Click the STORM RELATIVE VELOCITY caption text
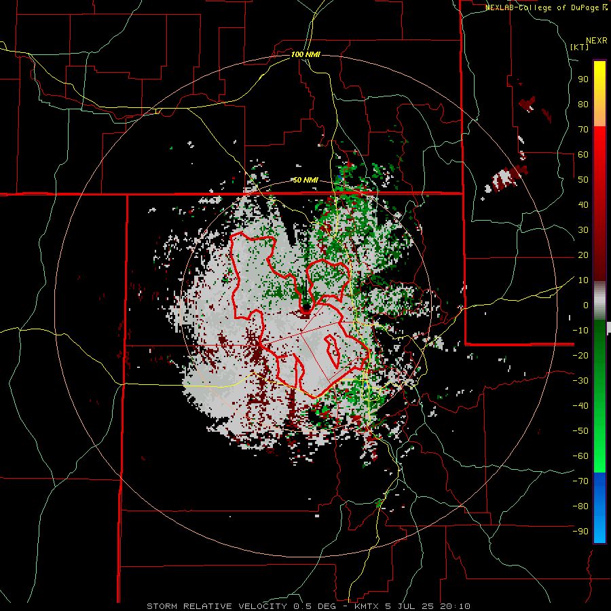 tap(217, 606)
